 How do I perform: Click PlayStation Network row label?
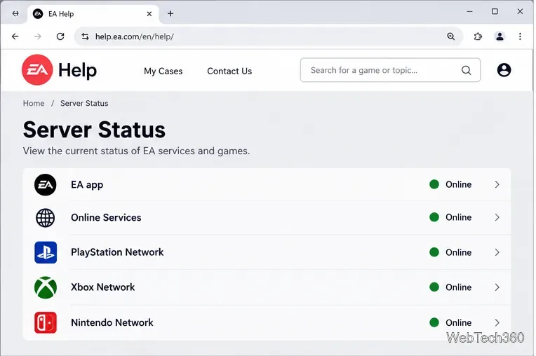click(x=117, y=252)
